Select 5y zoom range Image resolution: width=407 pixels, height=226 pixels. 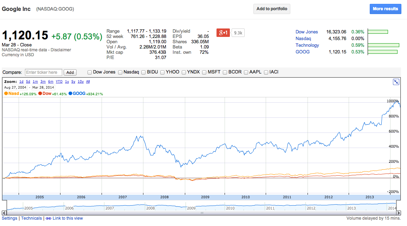(x=73, y=82)
